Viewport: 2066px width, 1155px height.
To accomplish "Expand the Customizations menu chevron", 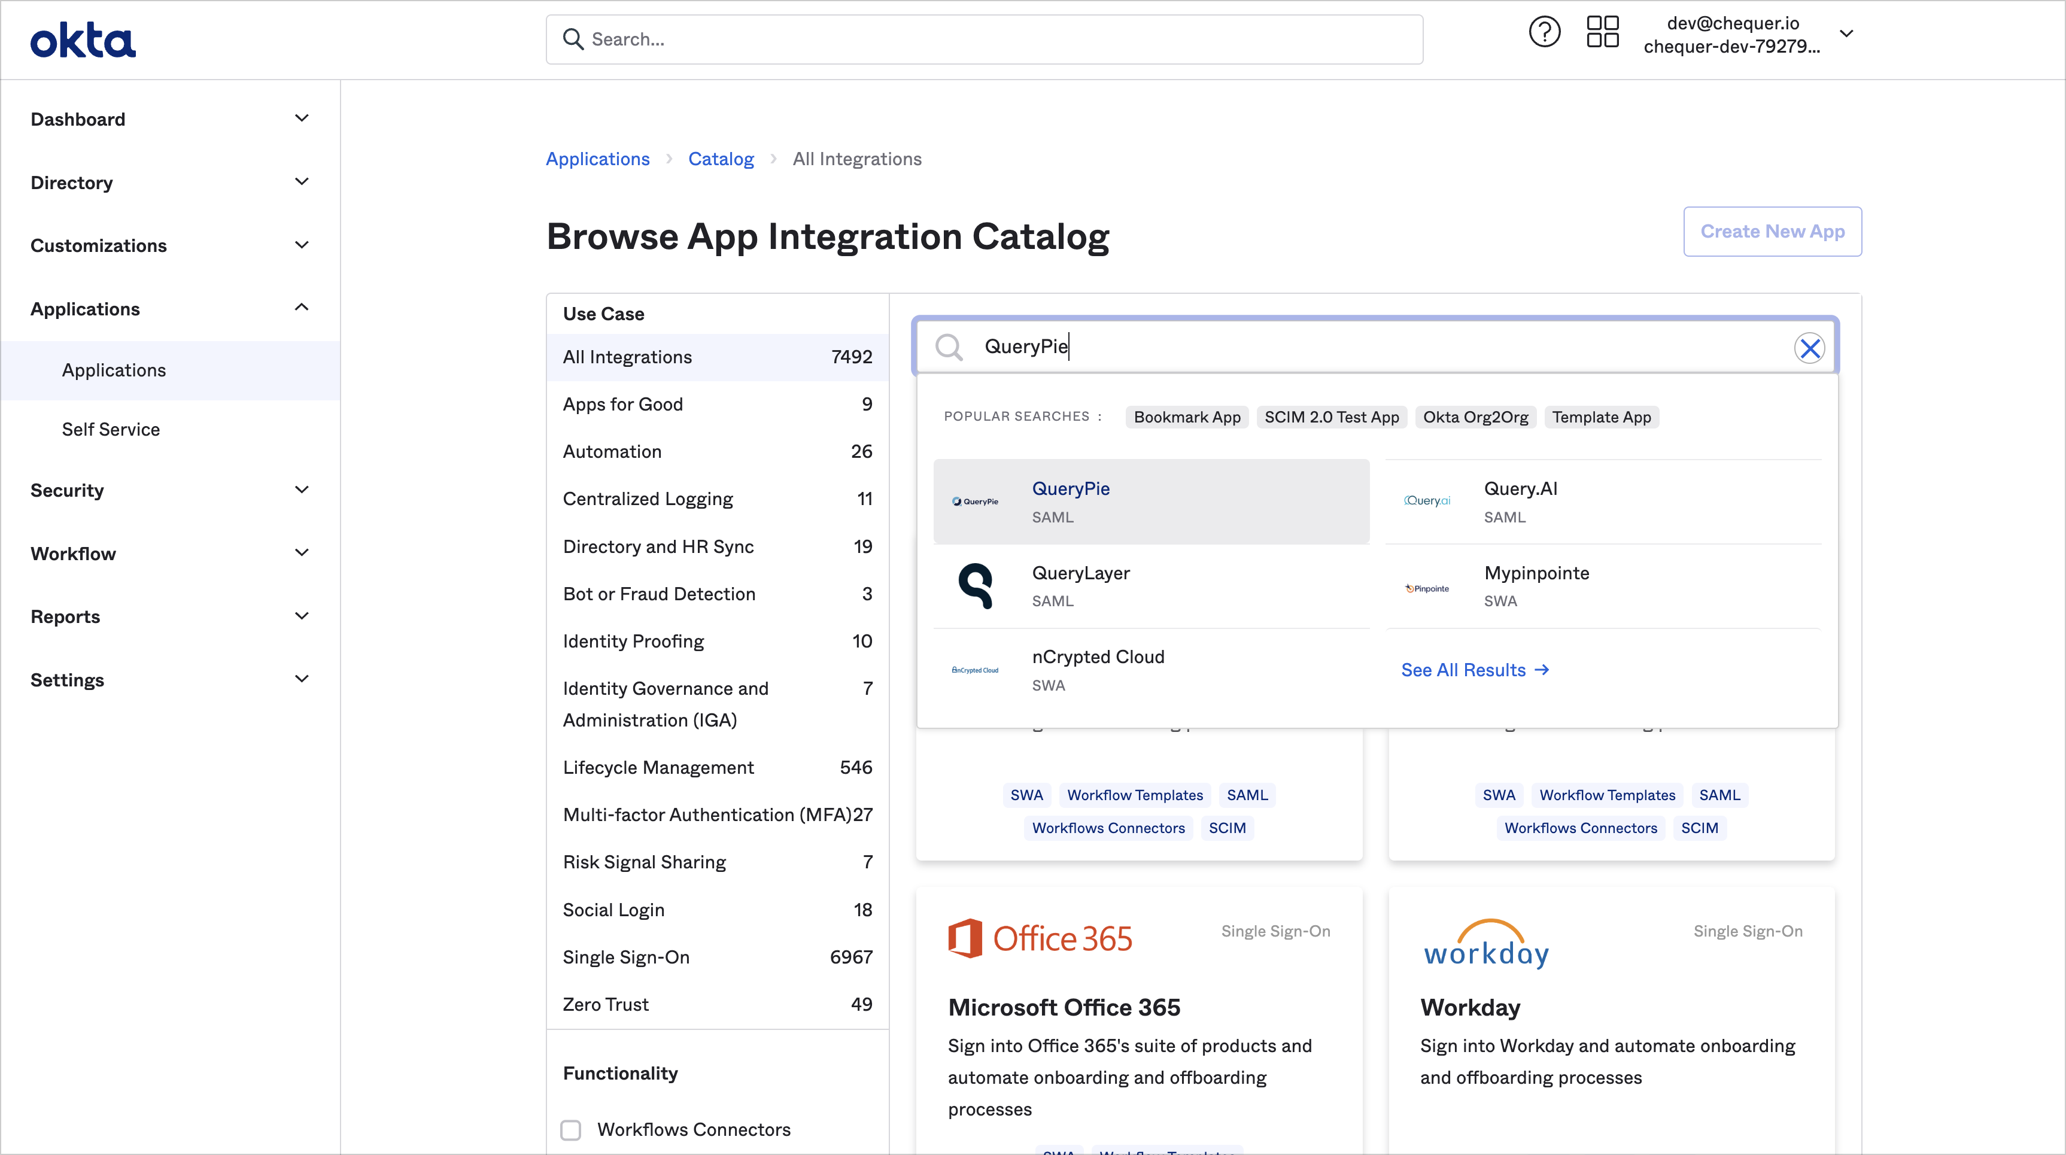I will (302, 245).
